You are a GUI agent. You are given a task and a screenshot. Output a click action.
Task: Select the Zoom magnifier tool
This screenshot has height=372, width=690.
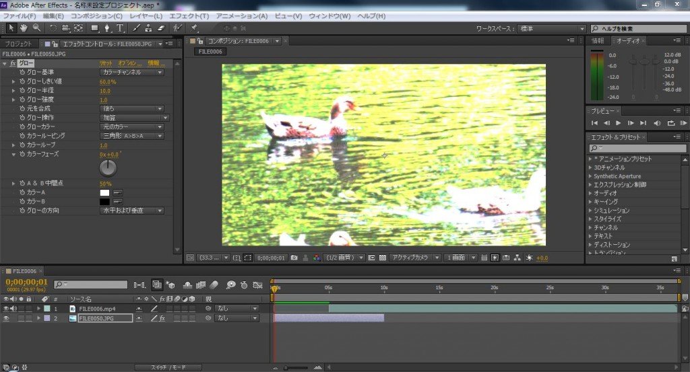[37, 28]
